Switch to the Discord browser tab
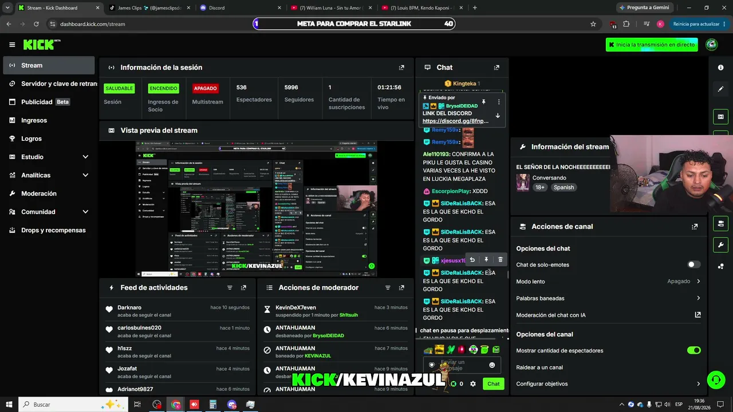The width and height of the screenshot is (733, 412). point(241,8)
